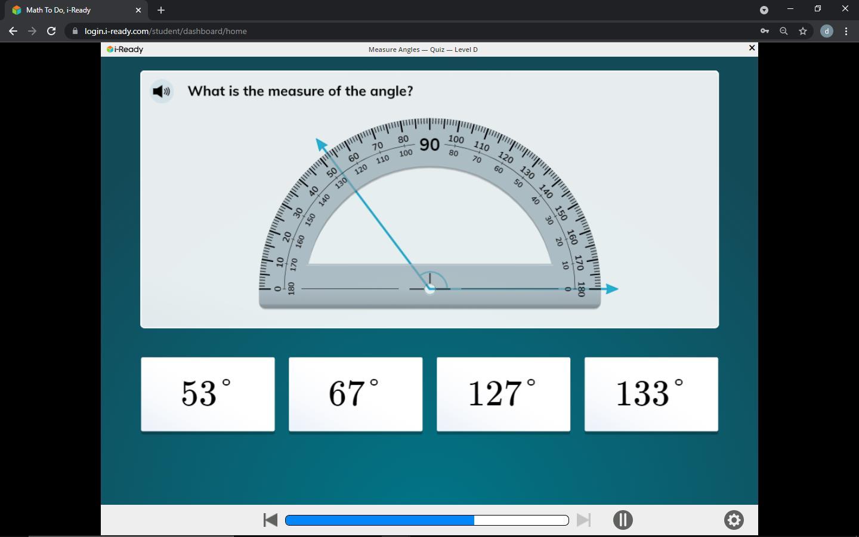Open the tab search dropdown arrow
This screenshot has height=537, width=859.
point(764,10)
